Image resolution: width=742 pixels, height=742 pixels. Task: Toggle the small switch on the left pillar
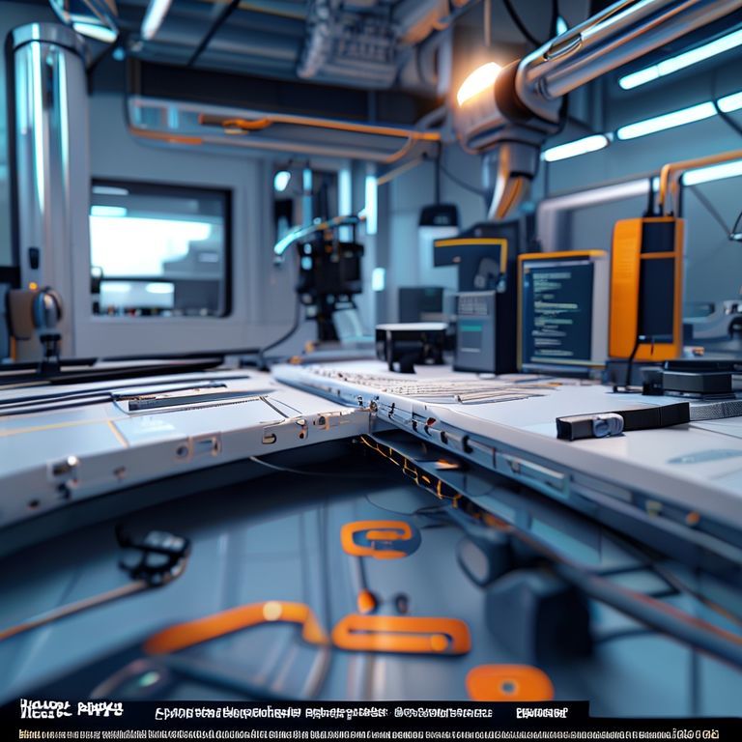point(33,258)
